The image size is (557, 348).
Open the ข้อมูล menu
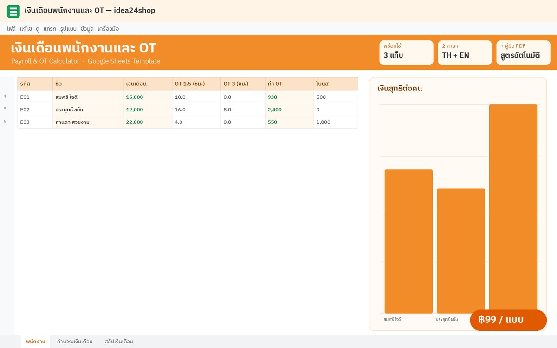pos(87,29)
